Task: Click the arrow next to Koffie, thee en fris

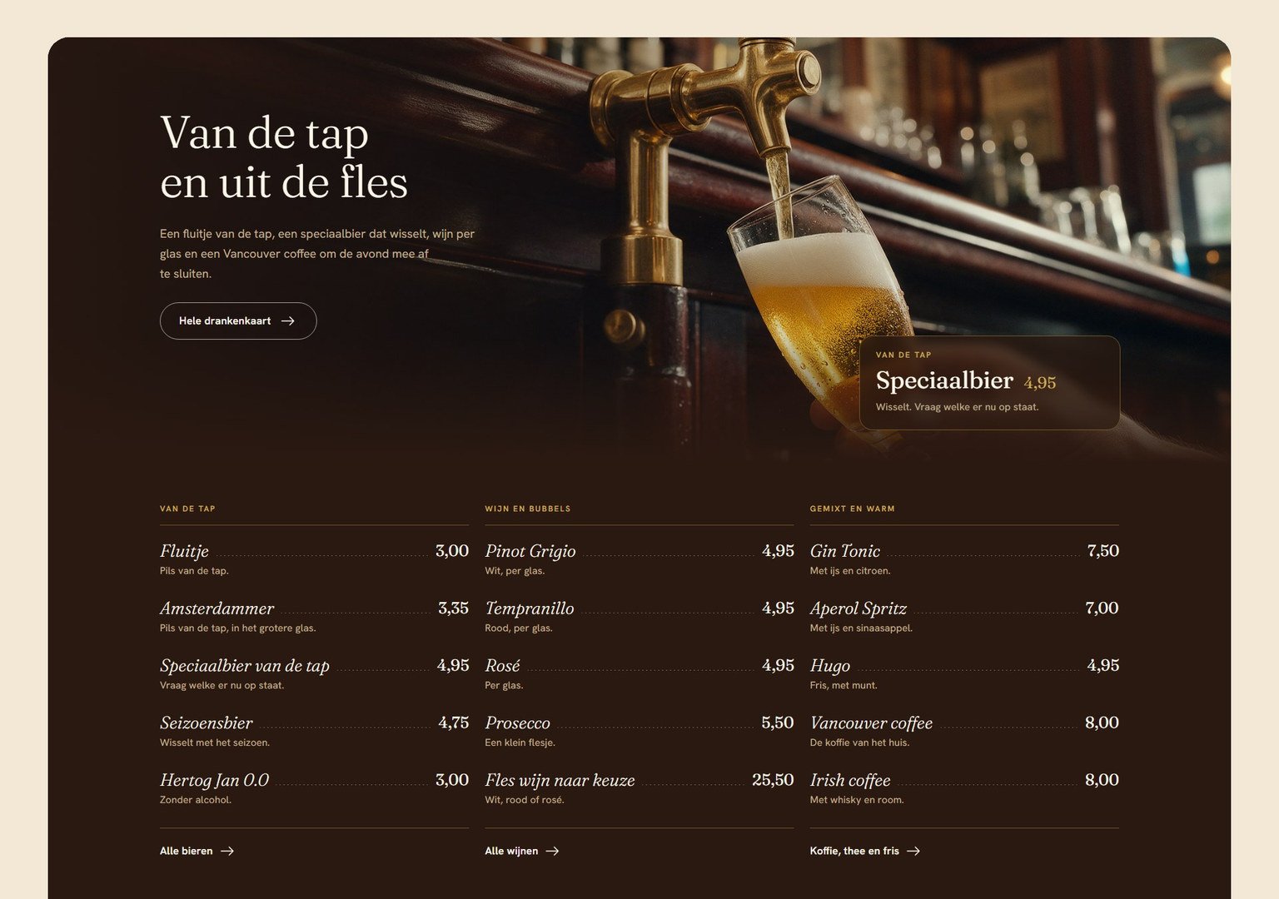Action: pos(913,851)
